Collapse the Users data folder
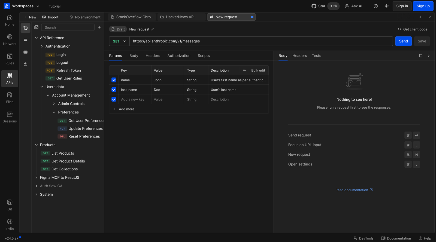The height and width of the screenshot is (242, 436). (x=42, y=87)
